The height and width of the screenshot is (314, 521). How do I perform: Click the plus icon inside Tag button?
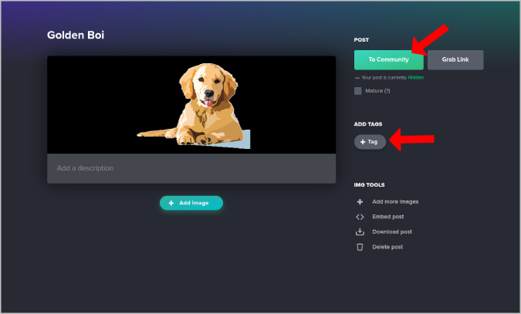coord(363,142)
